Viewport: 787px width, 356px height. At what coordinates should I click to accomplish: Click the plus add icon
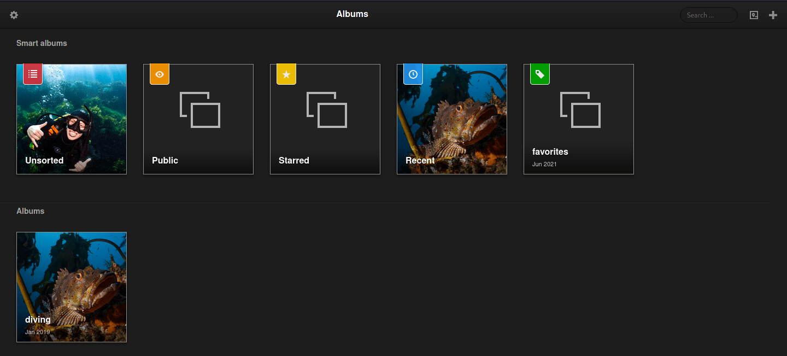[773, 15]
